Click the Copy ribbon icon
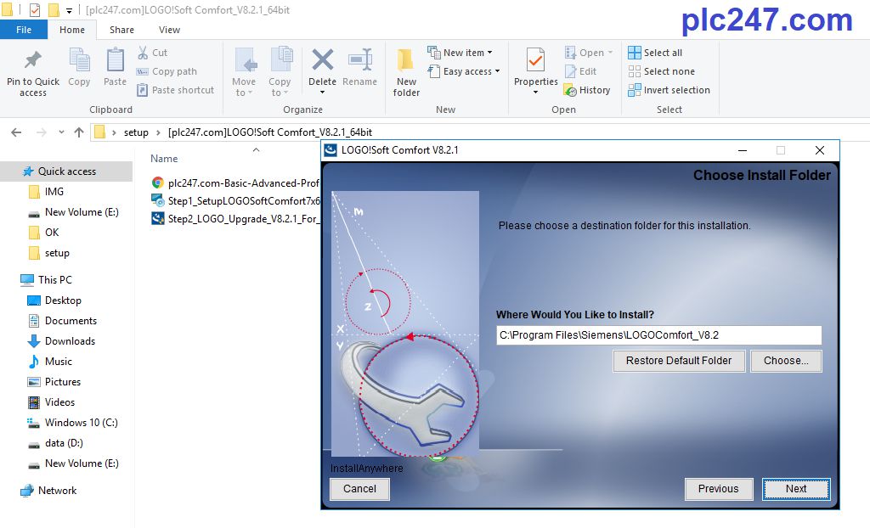 79,60
